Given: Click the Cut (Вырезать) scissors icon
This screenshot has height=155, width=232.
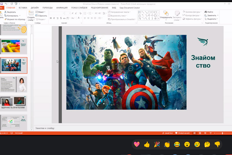Looking at the screenshot, I should click(x=6, y=12).
